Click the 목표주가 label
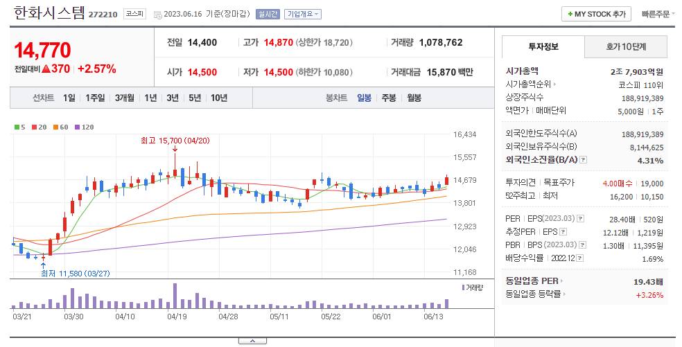Image resolution: width=682 pixels, height=347 pixels. tap(559, 183)
